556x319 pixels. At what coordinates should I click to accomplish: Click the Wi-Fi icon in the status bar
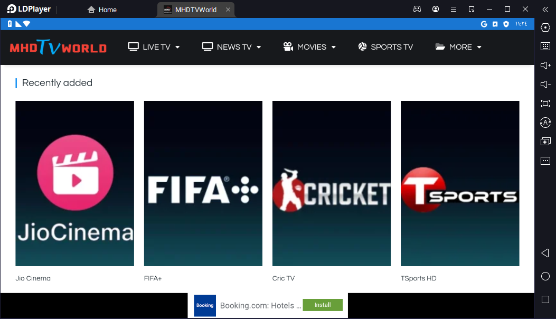point(26,24)
